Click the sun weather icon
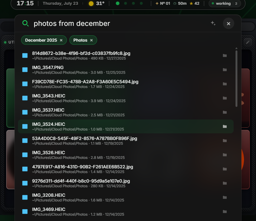The image size is (256, 221). 91,3
